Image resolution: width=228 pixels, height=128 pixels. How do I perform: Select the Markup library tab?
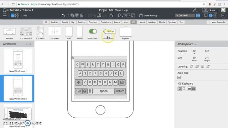[152, 22]
